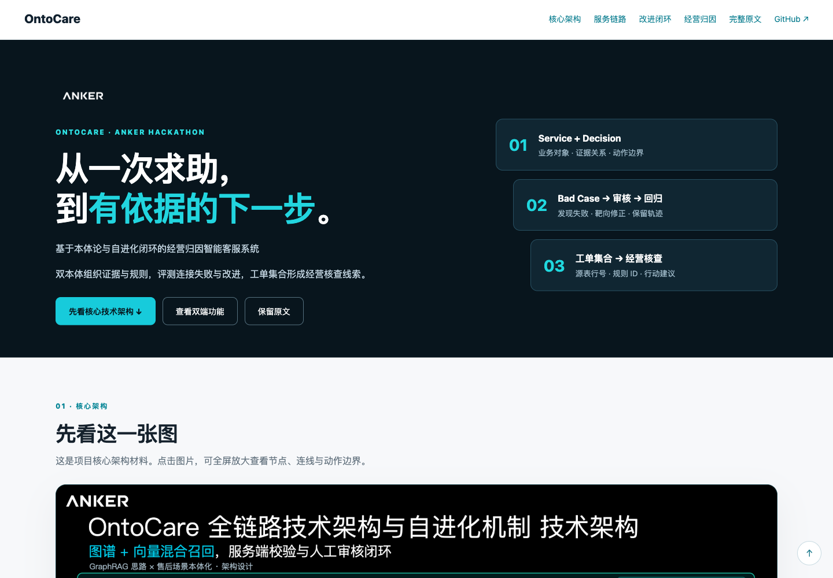Image resolution: width=833 pixels, height=578 pixels.
Task: Click subtitle 业务对象 · 证据关系 · 动作边界
Action: point(591,153)
